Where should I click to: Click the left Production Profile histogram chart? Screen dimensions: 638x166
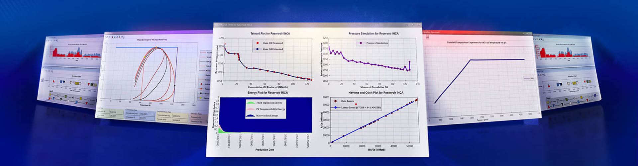[76, 52]
